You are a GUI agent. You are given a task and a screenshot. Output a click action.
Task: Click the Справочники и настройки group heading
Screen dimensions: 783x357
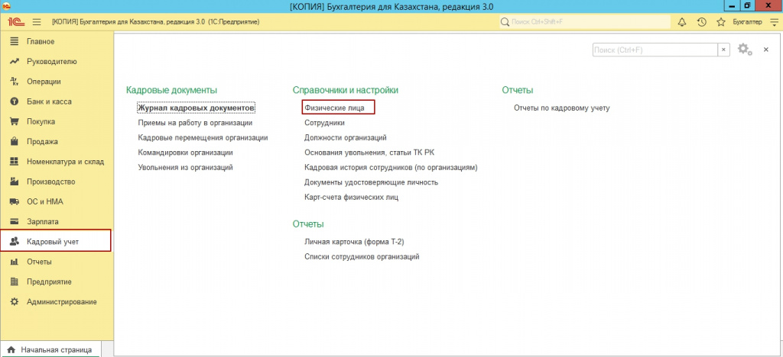tap(346, 90)
